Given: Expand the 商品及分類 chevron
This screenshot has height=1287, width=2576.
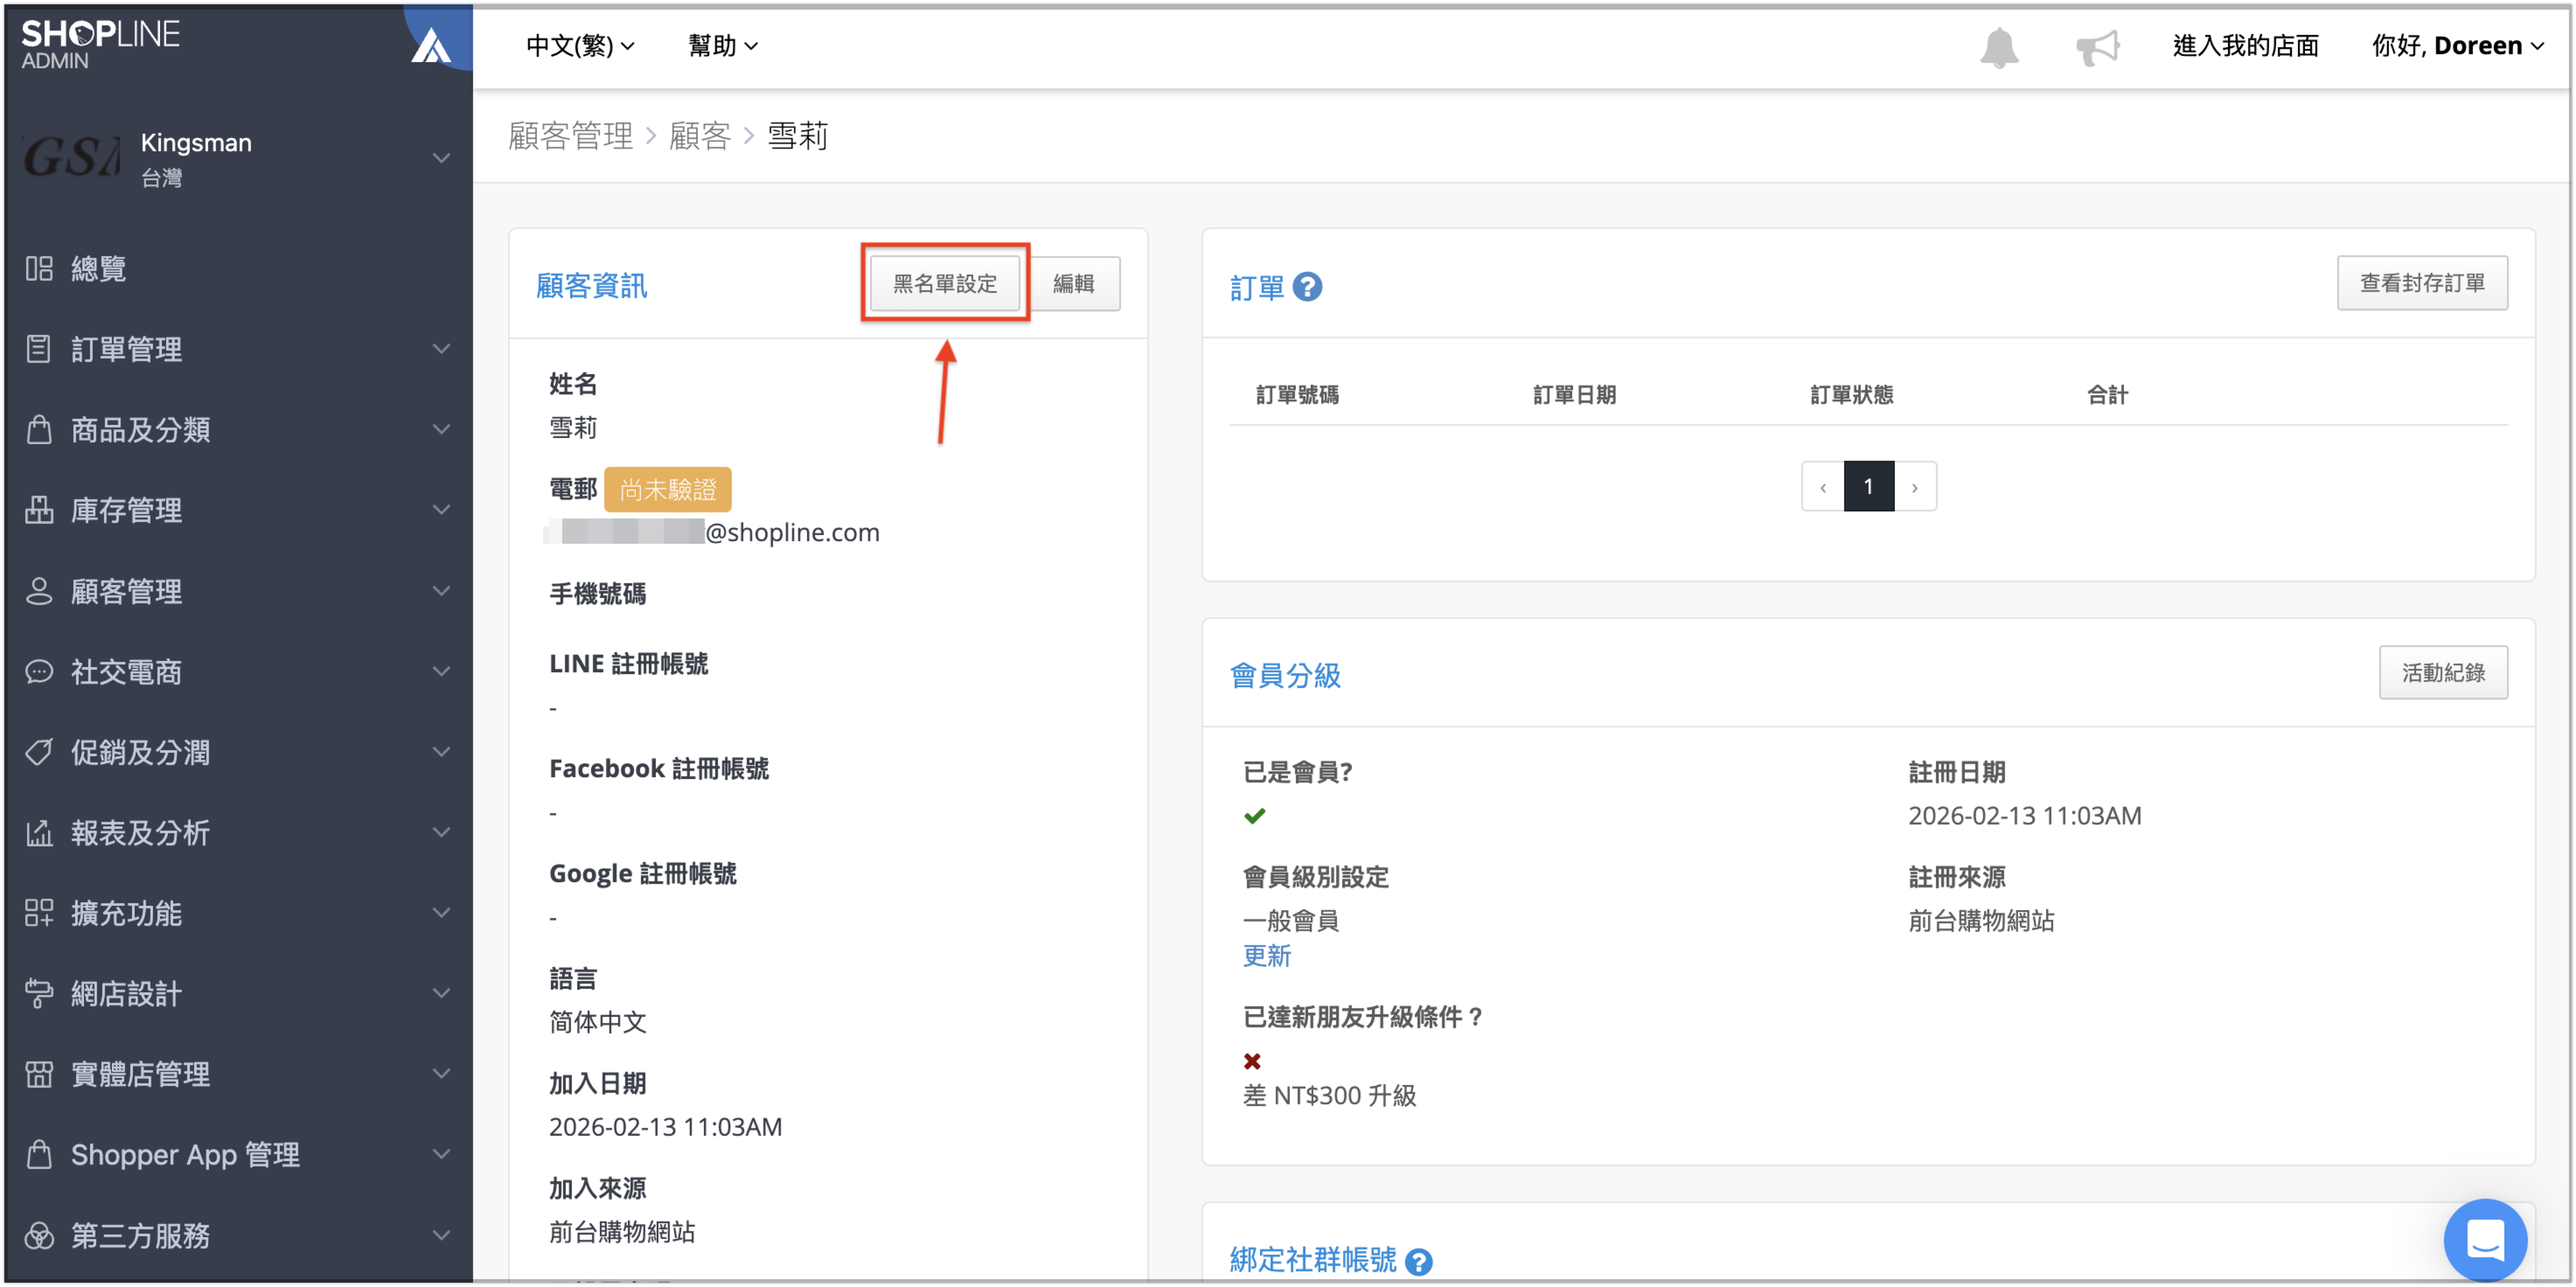Looking at the screenshot, I should [x=441, y=429].
